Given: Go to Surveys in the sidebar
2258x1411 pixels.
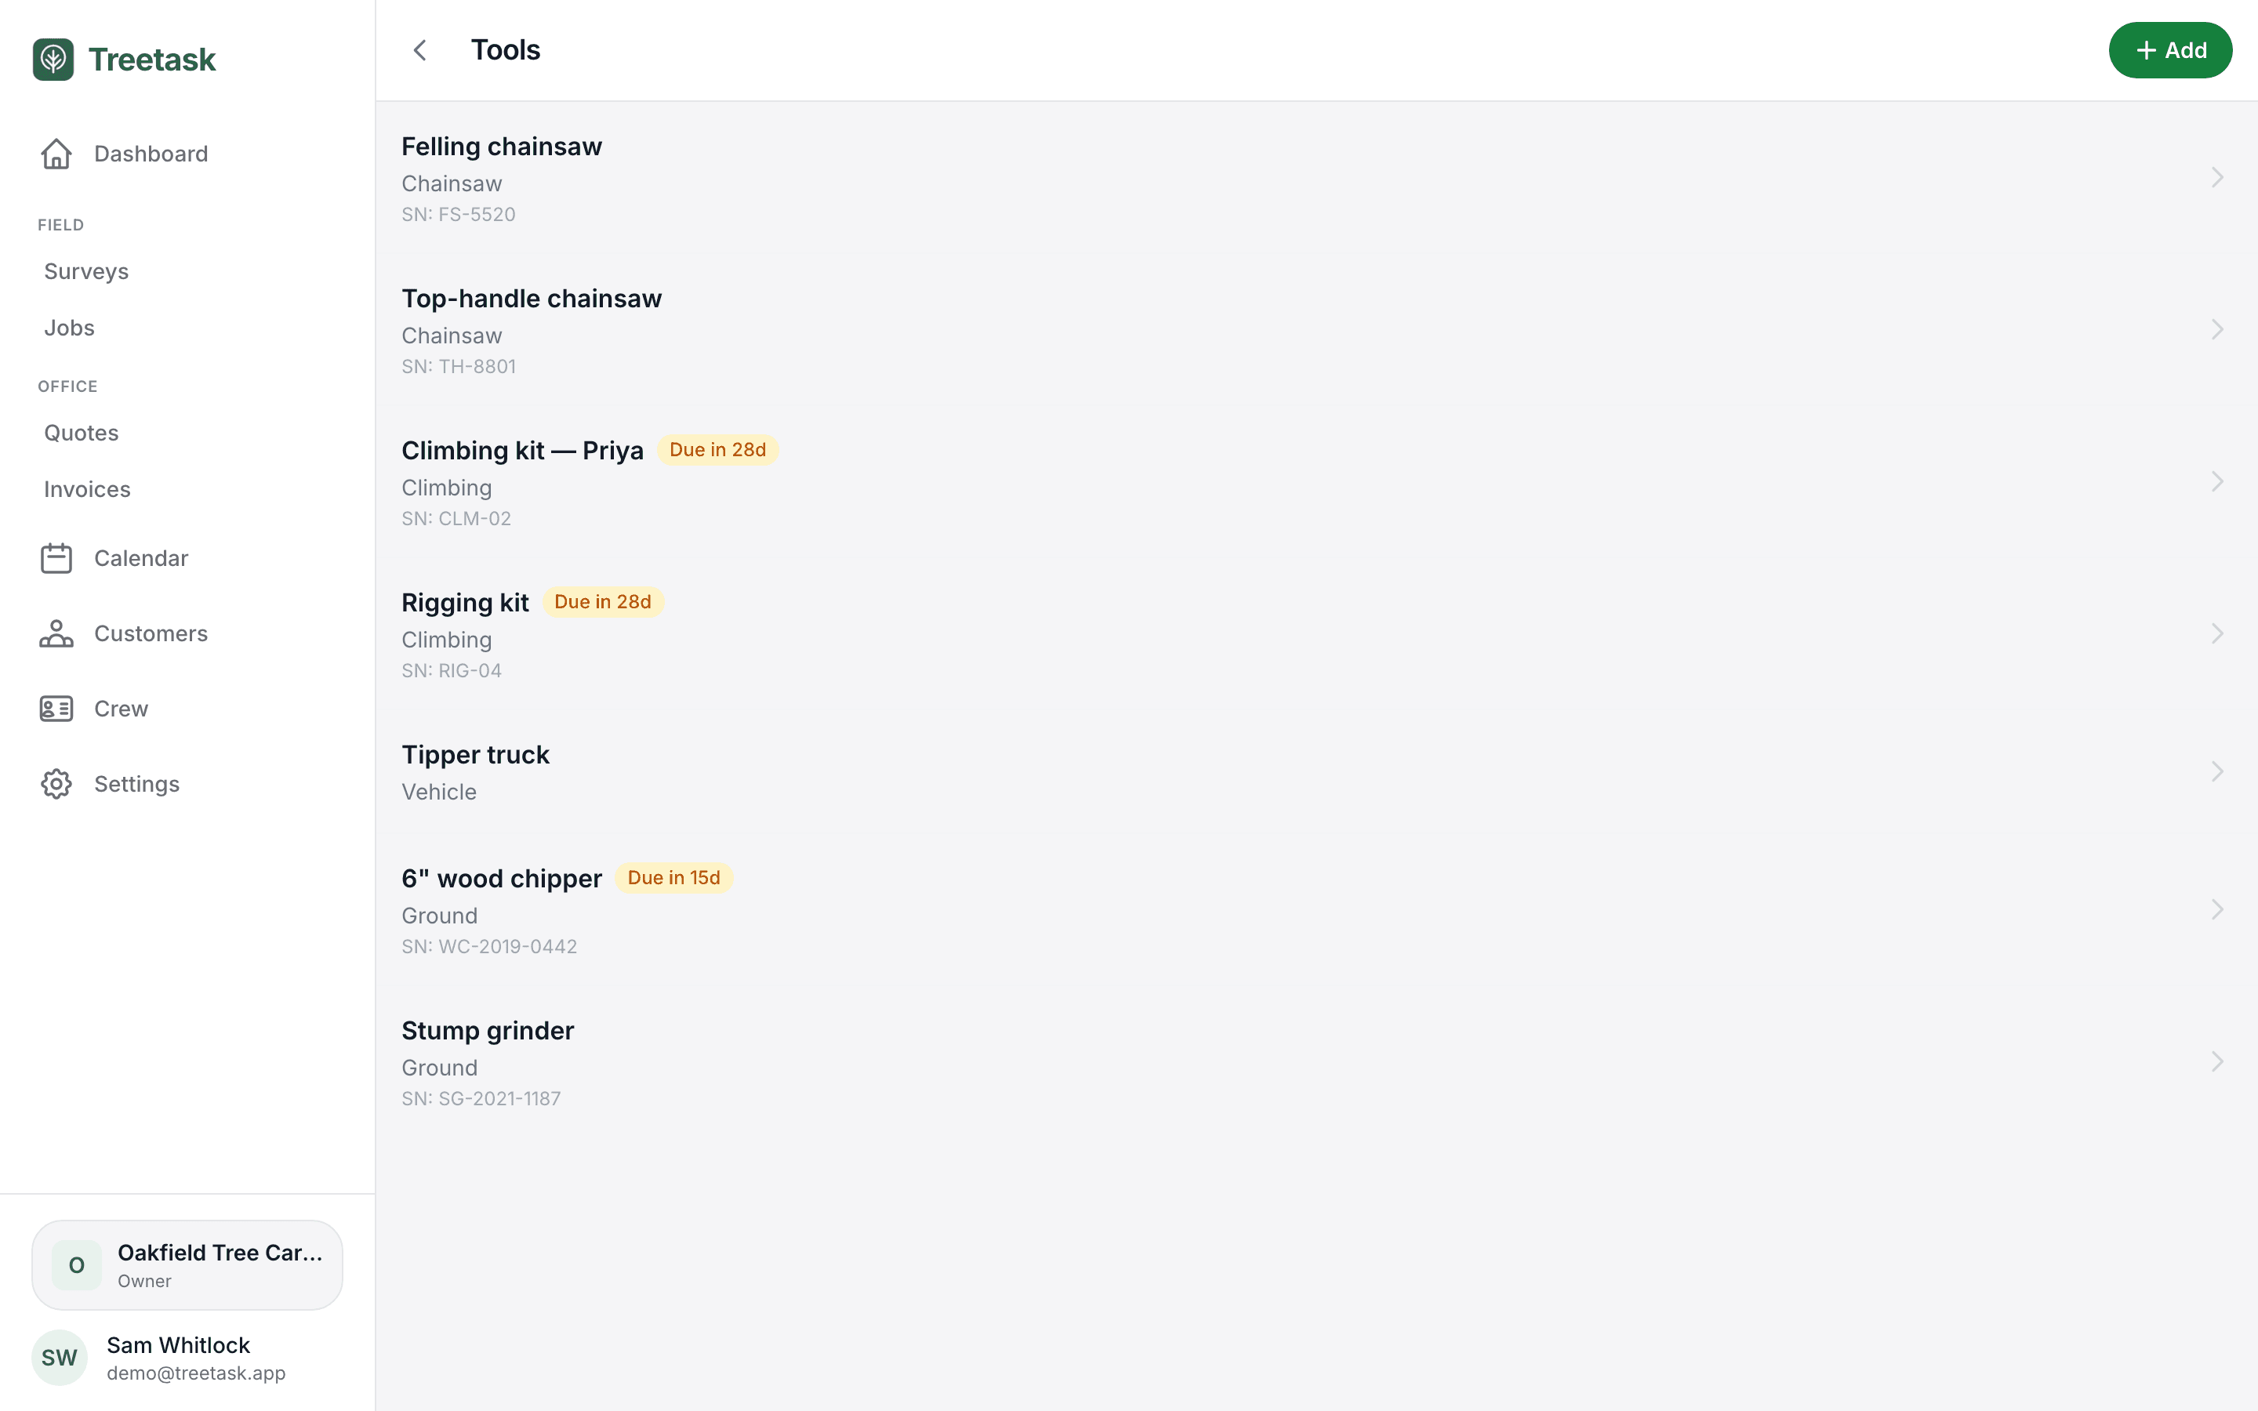Looking at the screenshot, I should (x=85, y=271).
